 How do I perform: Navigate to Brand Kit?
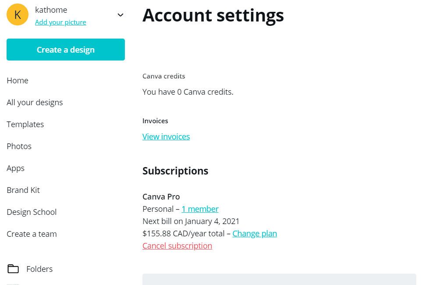point(23,190)
